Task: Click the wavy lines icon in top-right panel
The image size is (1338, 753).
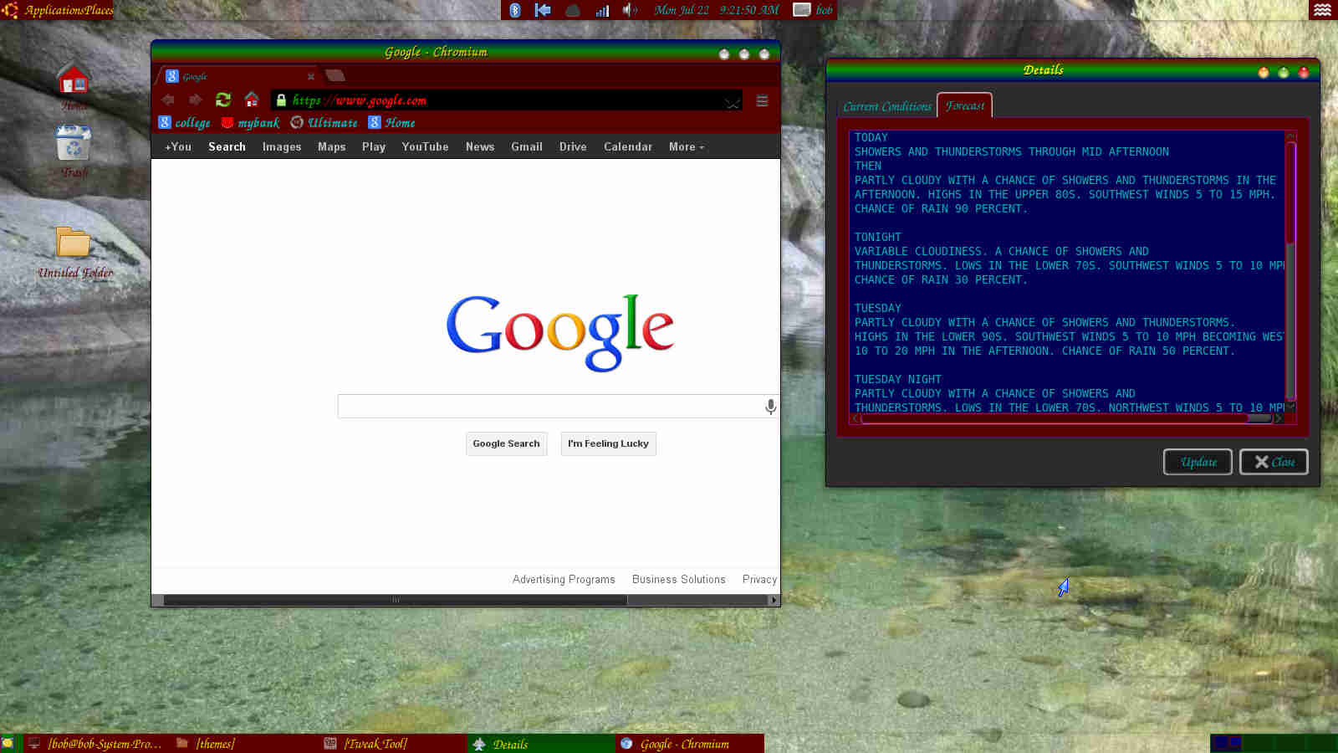Action: 1322,10
